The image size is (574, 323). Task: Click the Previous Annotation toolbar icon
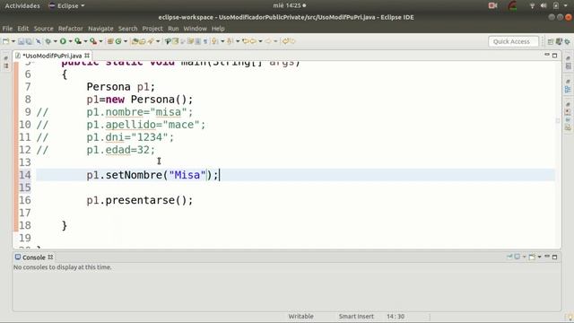[x=230, y=41]
